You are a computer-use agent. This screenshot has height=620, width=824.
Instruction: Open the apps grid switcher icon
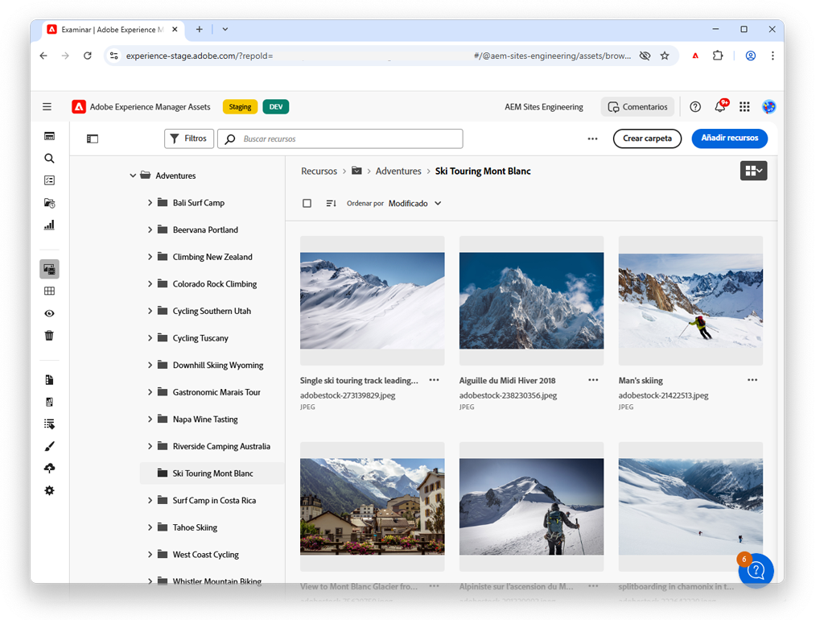pos(744,107)
